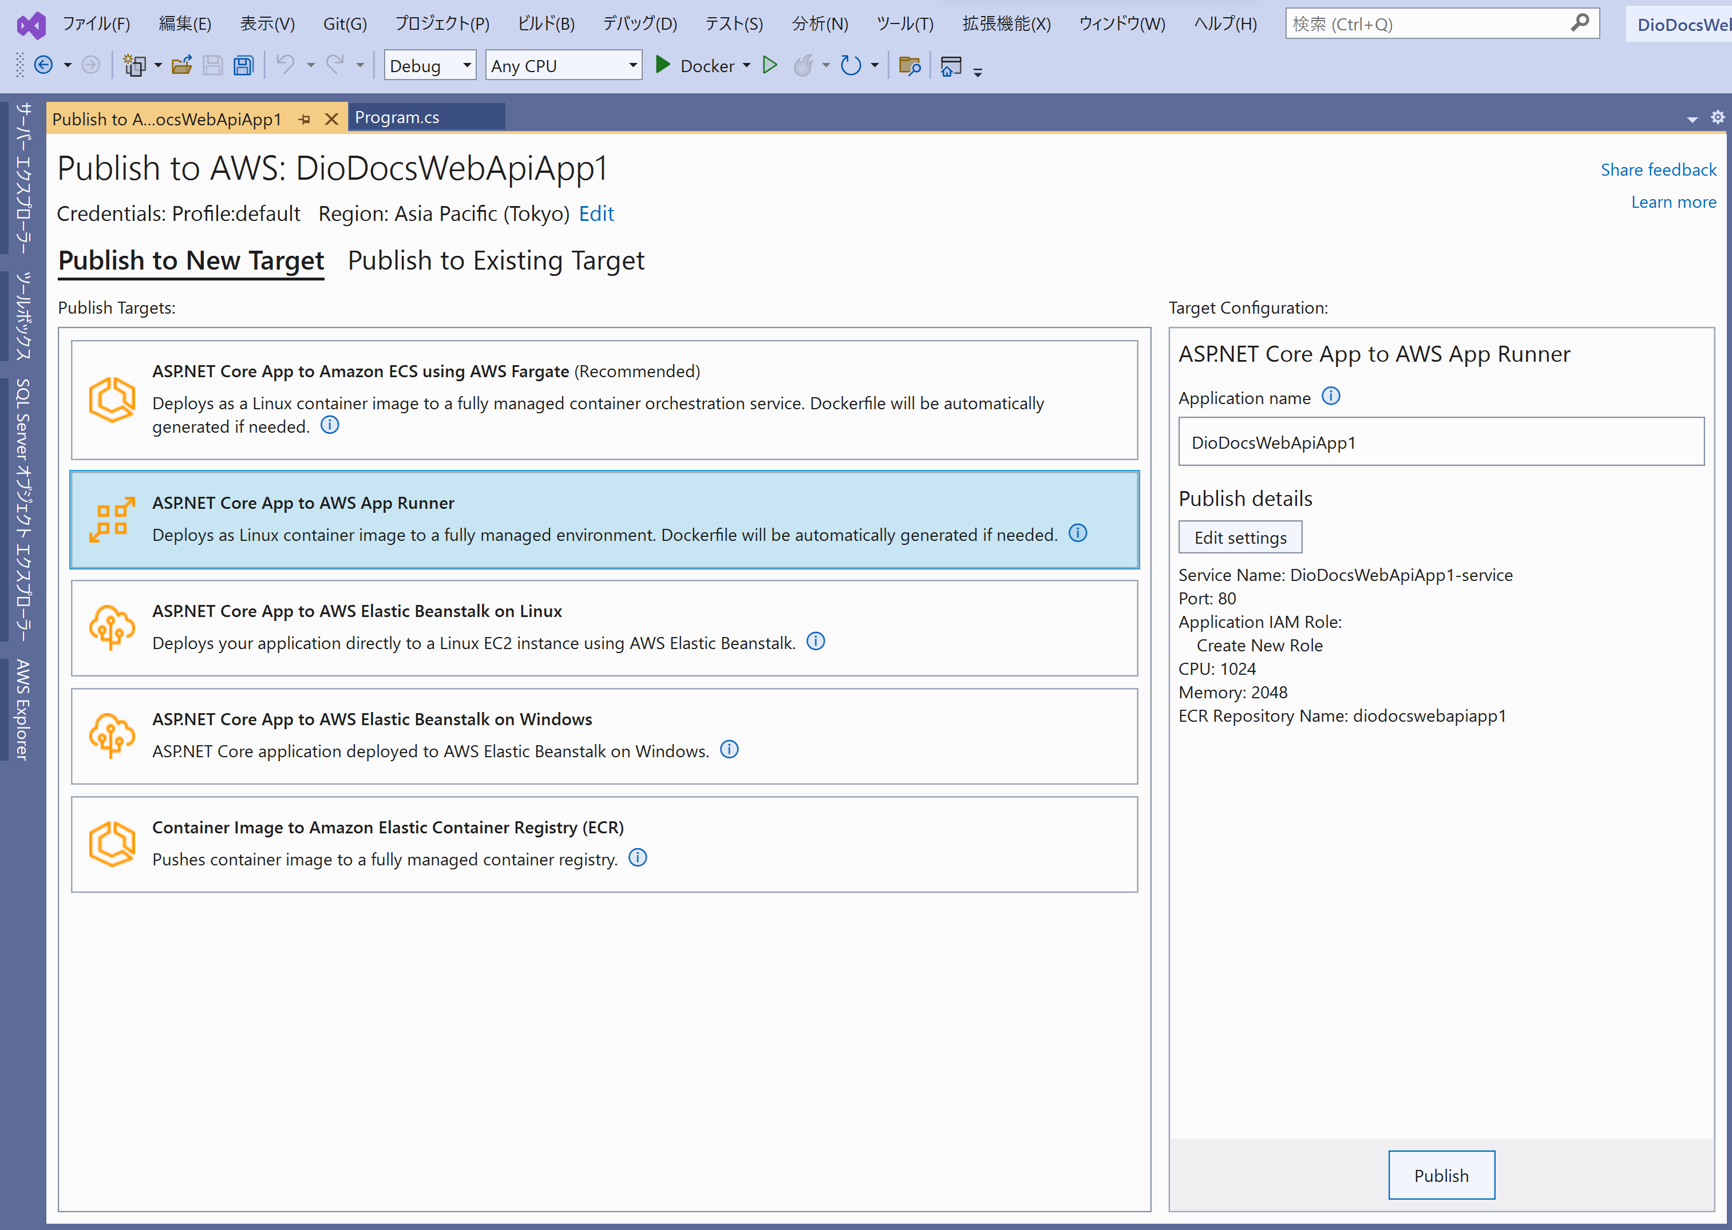This screenshot has height=1230, width=1732.
Task: Select the Publish to New Target tab
Action: pyautogui.click(x=191, y=260)
